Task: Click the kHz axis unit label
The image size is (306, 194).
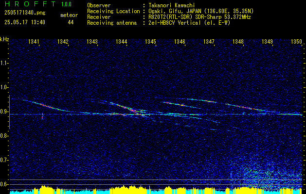Action: (4, 39)
